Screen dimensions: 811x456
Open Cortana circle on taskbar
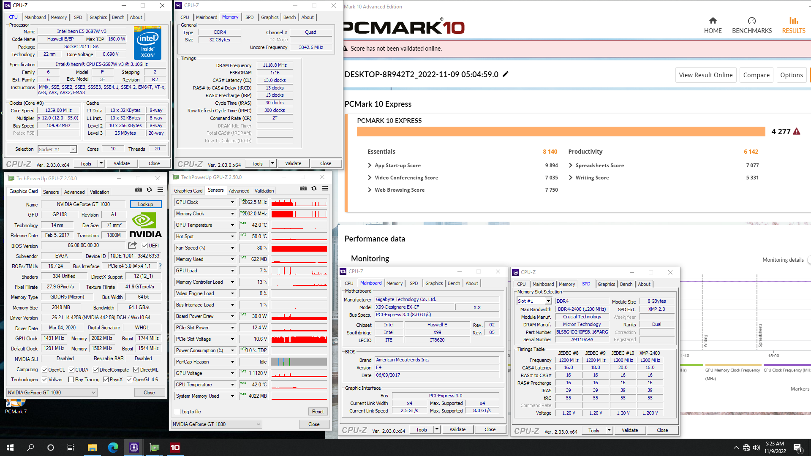[51, 448]
